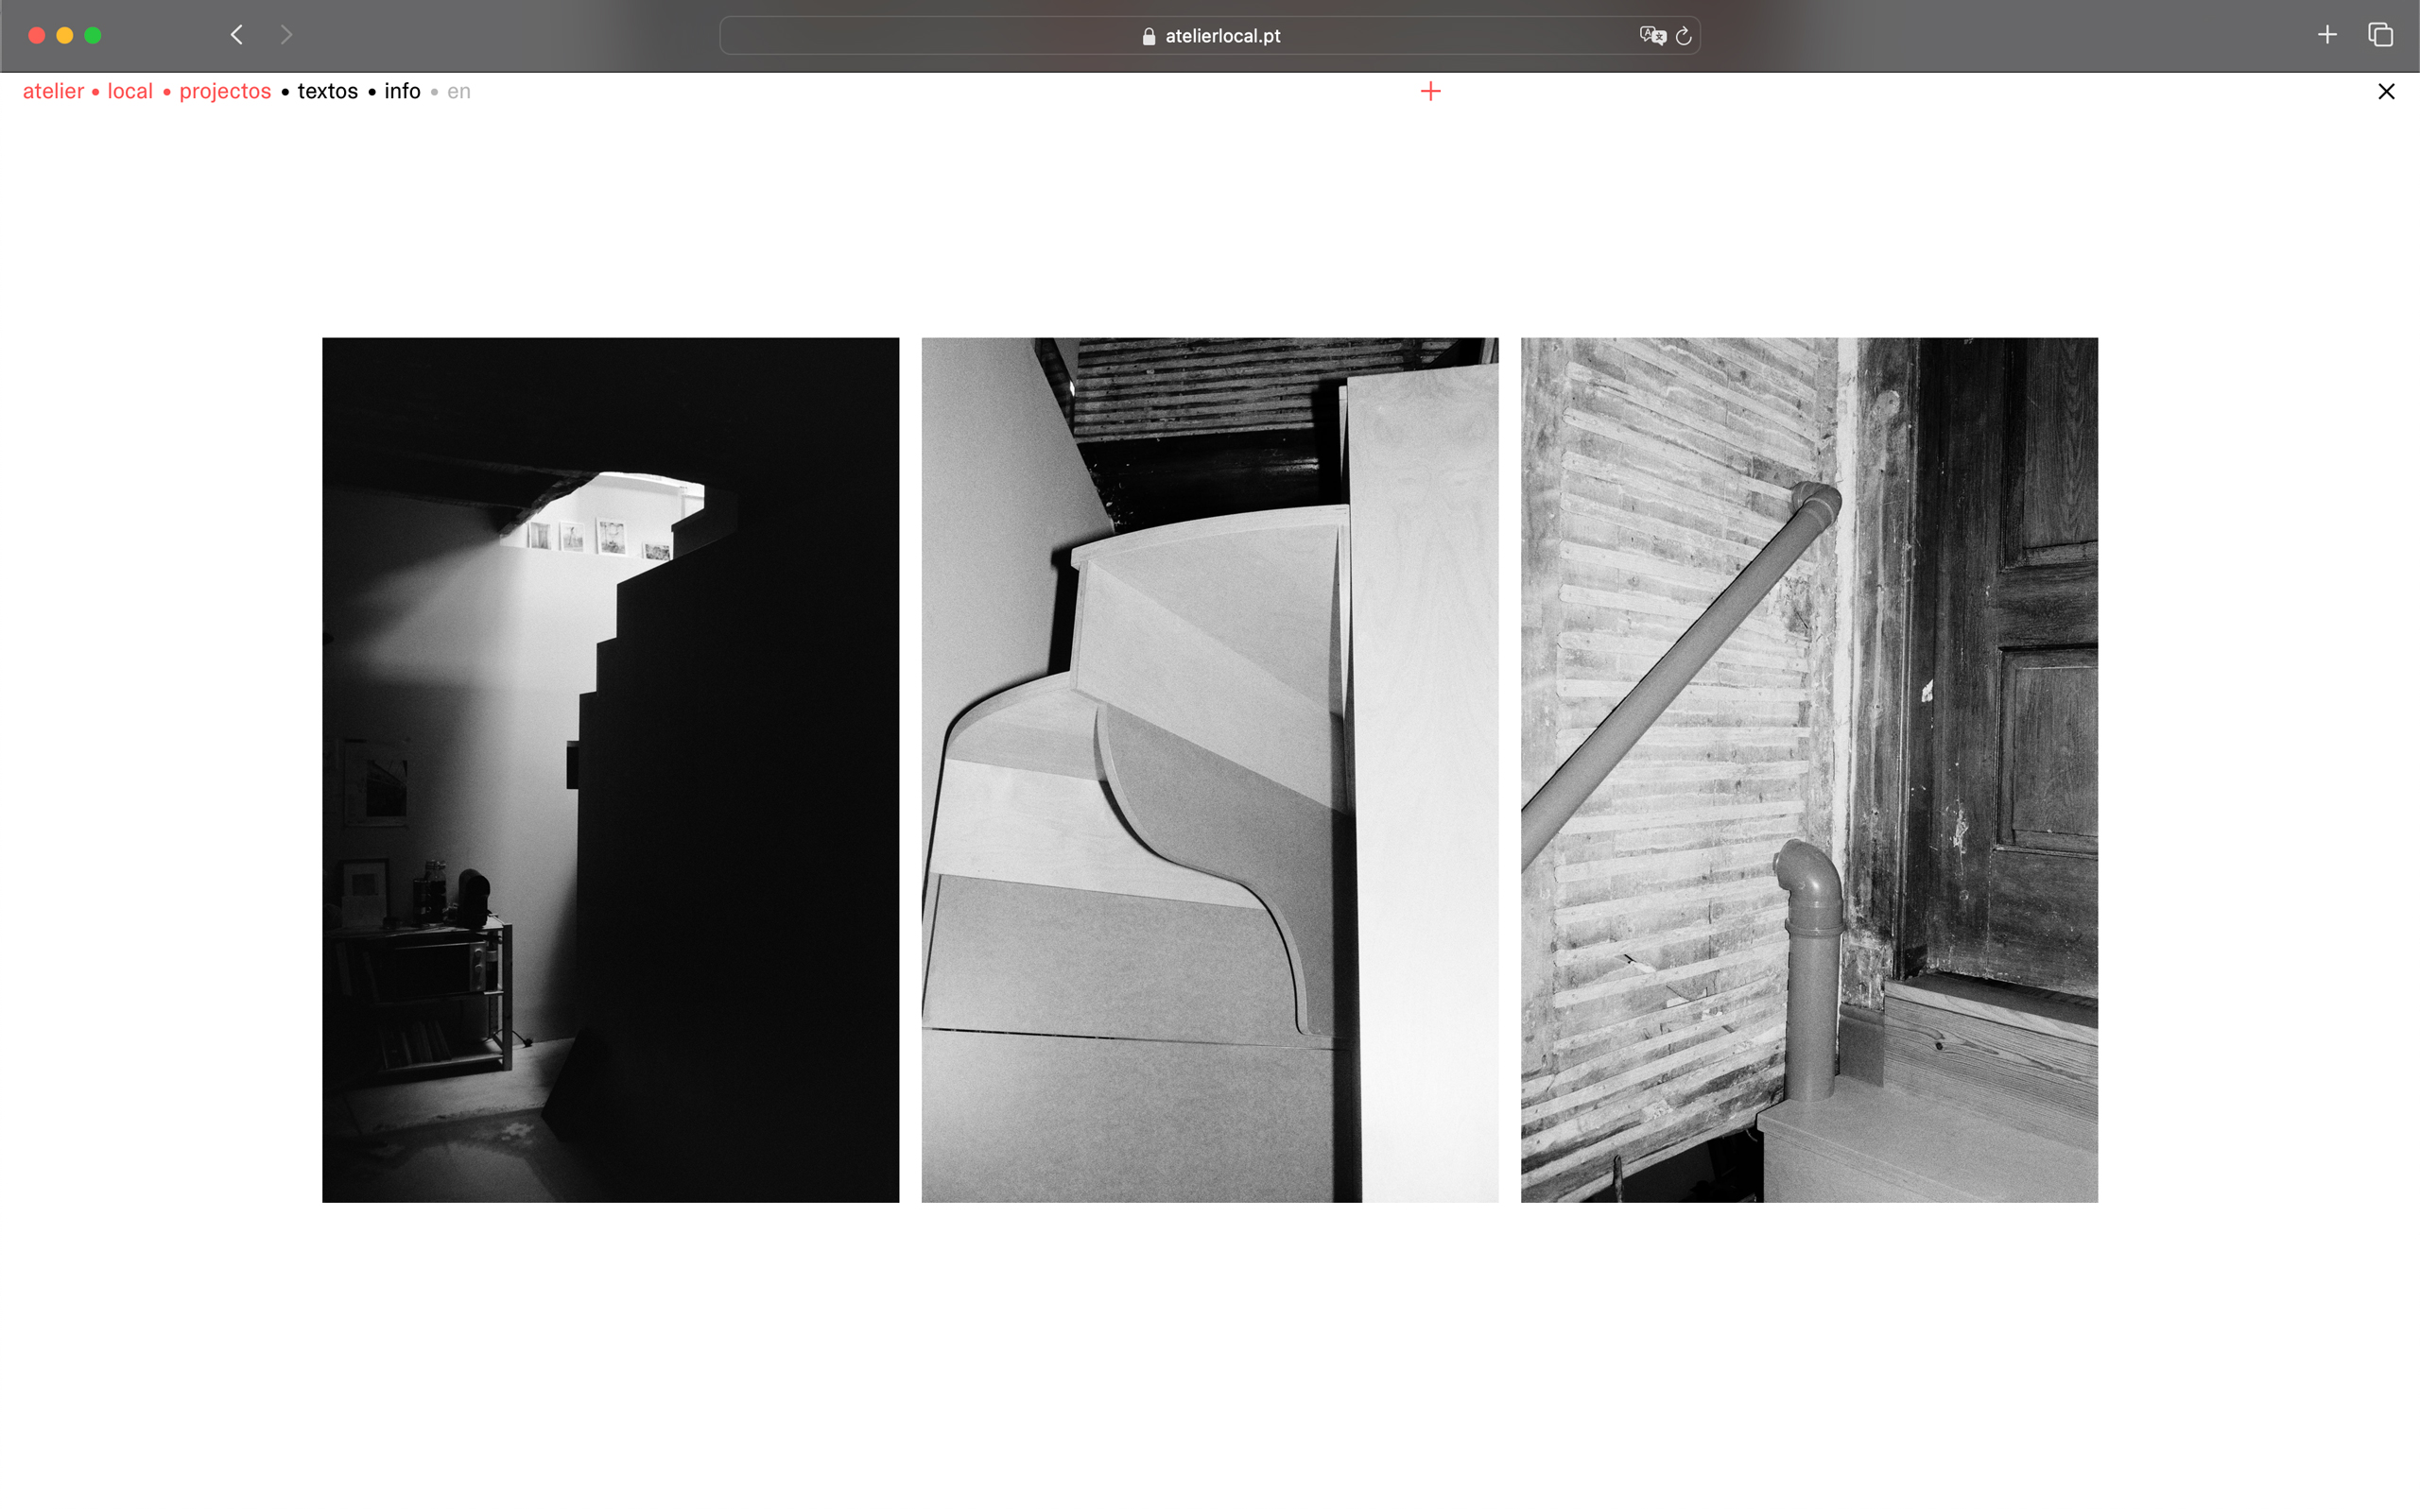Screen dimensions: 2420x1509
Task: Go to the projectos menu item
Action: click(225, 92)
